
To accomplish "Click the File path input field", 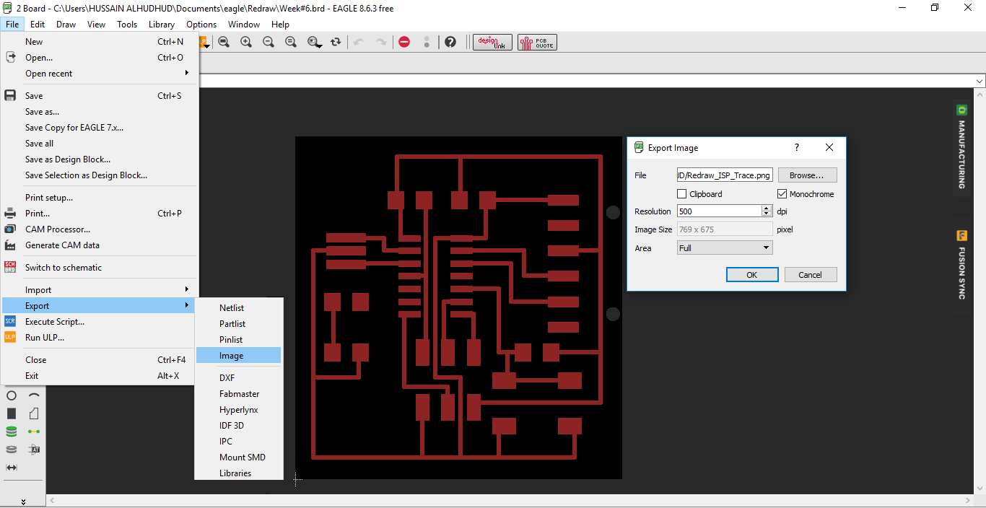I will pos(725,175).
